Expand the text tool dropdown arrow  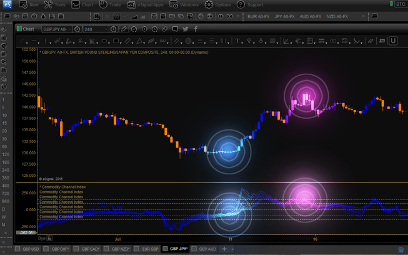[242, 42]
